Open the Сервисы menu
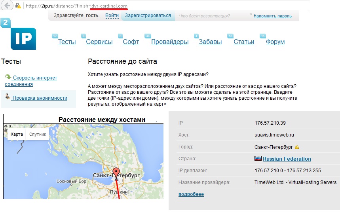The height and width of the screenshot is (222, 340). click(99, 42)
